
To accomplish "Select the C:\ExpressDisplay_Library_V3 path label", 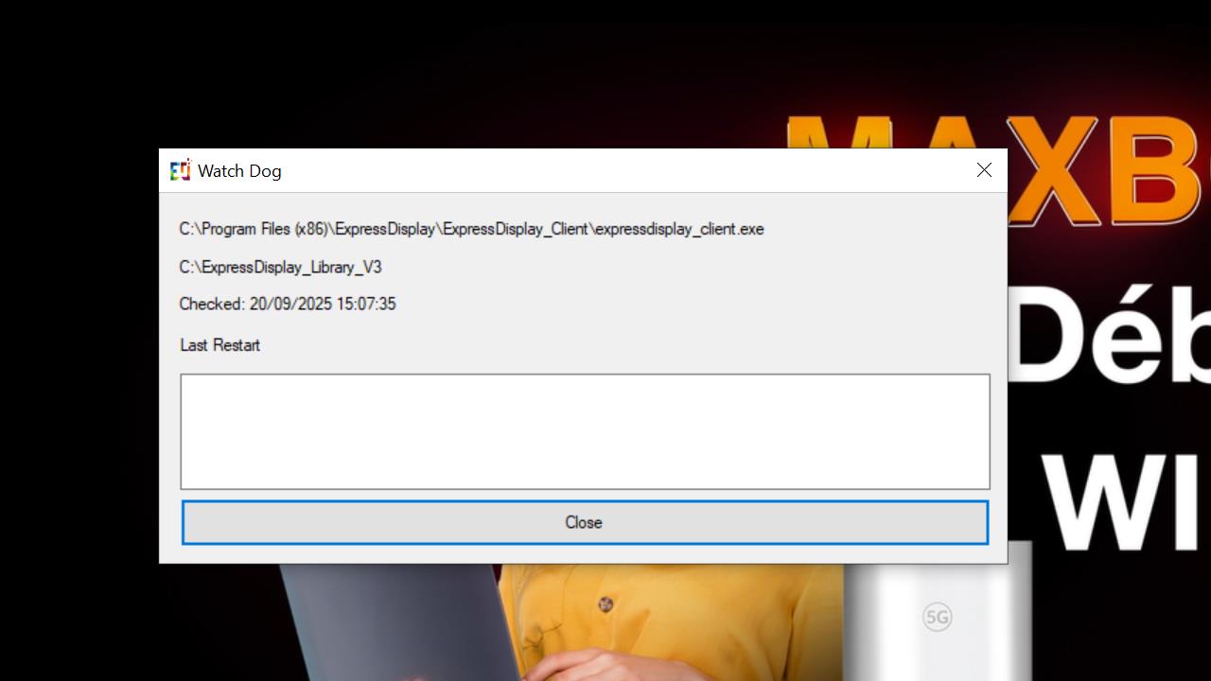I will tap(280, 268).
